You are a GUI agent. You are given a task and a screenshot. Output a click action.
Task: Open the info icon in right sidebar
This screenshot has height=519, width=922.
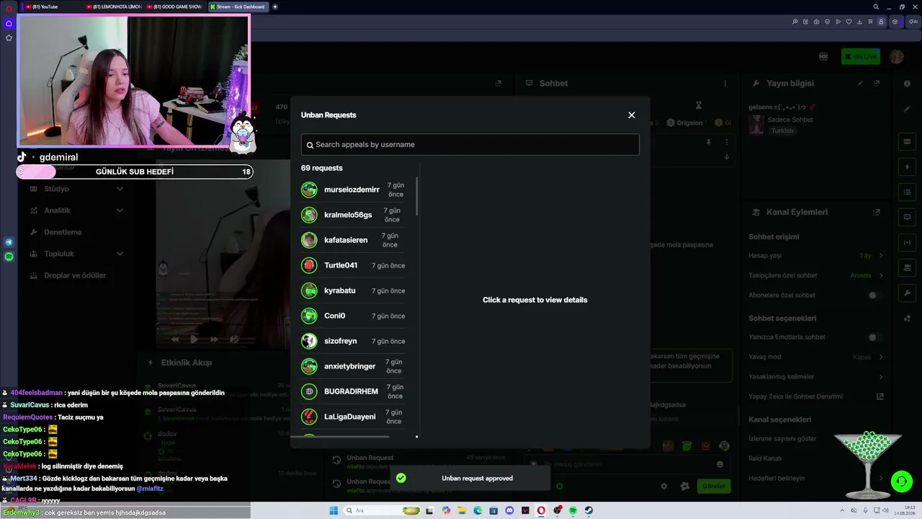907,84
